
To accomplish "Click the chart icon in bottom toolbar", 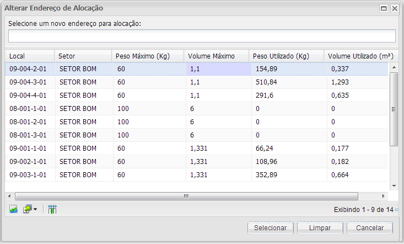I will [13, 210].
